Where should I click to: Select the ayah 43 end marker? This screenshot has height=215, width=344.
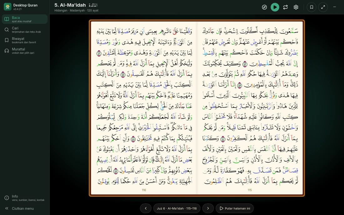pyautogui.click(x=239, y=85)
